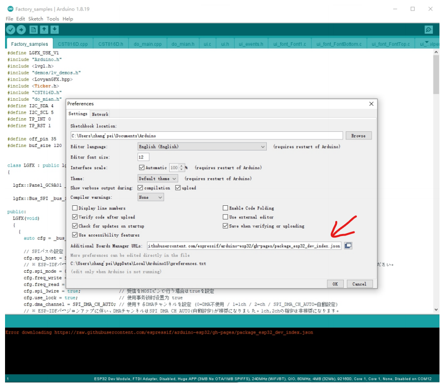The width and height of the screenshot is (443, 387).
Task: Click the ESP32 Dev Module status bar text
Action: 263,379
